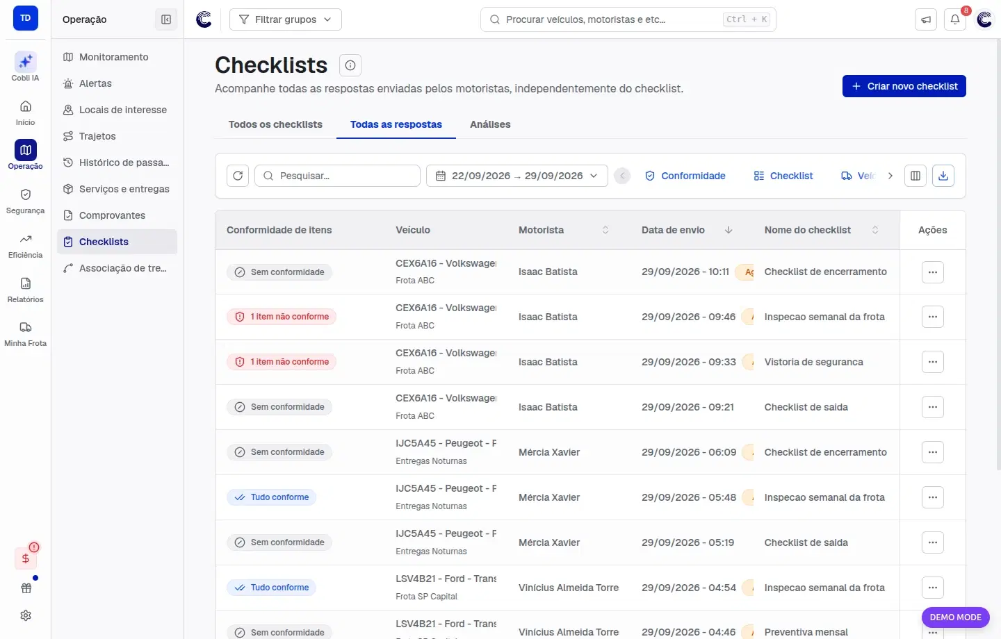Open the notifications bell
The height and width of the screenshot is (639, 1001).
click(955, 19)
